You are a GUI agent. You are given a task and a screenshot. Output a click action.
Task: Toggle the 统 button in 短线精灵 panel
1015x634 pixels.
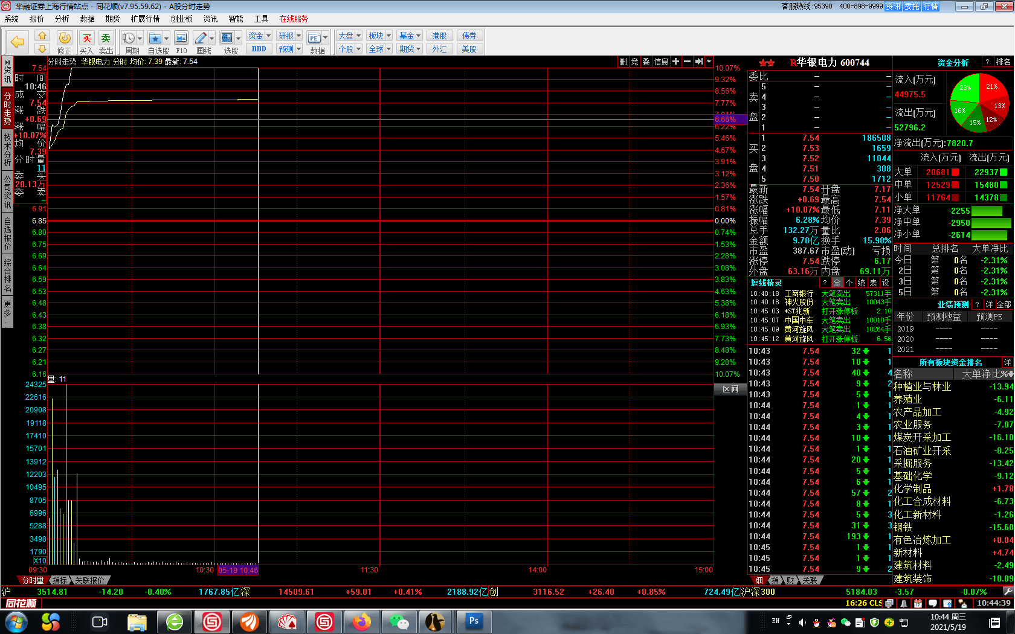coord(861,283)
